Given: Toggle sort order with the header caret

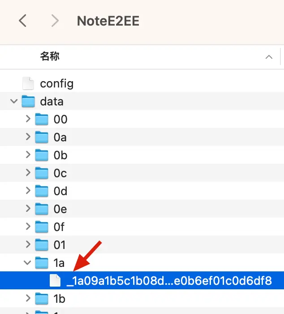Looking at the screenshot, I should click(269, 57).
